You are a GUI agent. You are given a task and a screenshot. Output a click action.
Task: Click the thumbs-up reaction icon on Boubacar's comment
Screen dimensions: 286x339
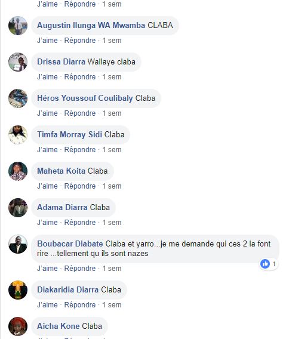pyautogui.click(x=265, y=264)
